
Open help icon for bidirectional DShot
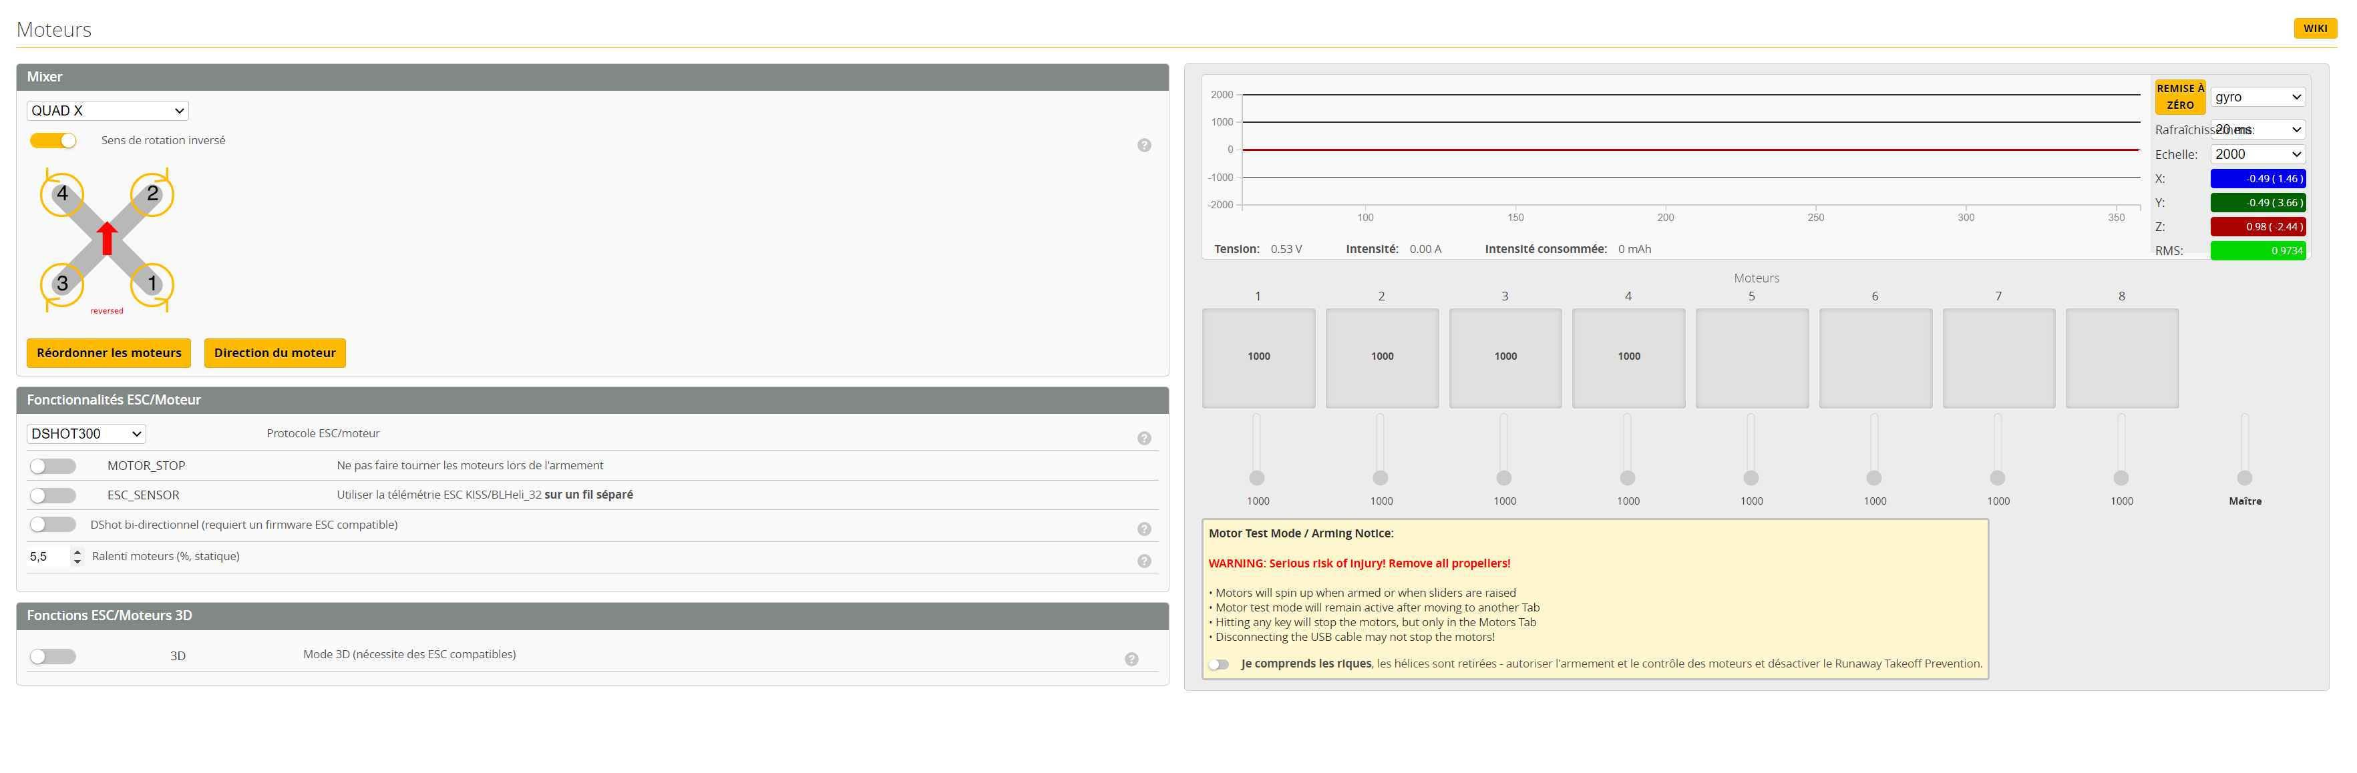(1143, 529)
